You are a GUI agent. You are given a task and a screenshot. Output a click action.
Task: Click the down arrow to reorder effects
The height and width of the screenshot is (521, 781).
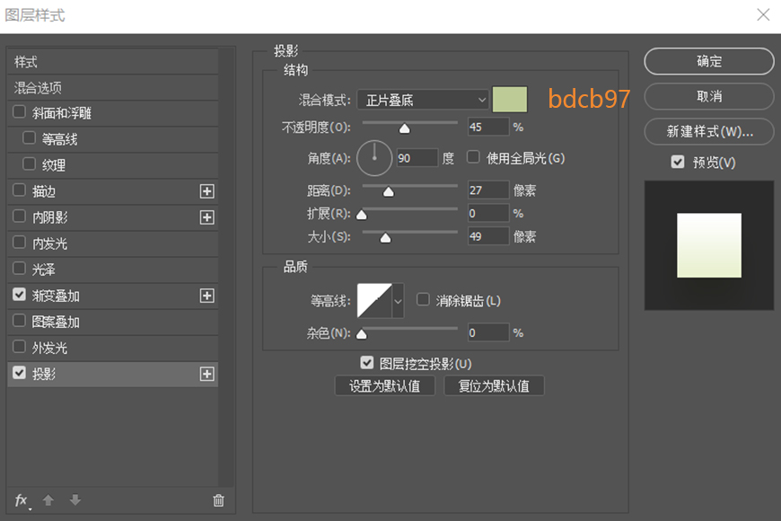click(75, 500)
